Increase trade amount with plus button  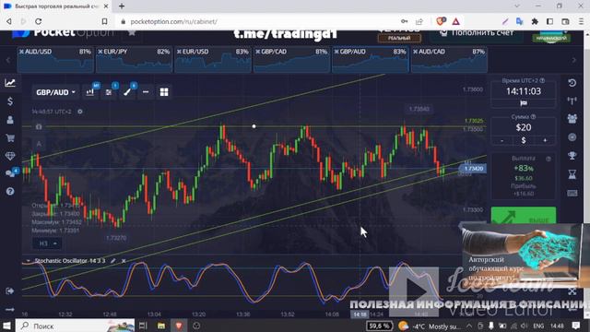point(545,140)
